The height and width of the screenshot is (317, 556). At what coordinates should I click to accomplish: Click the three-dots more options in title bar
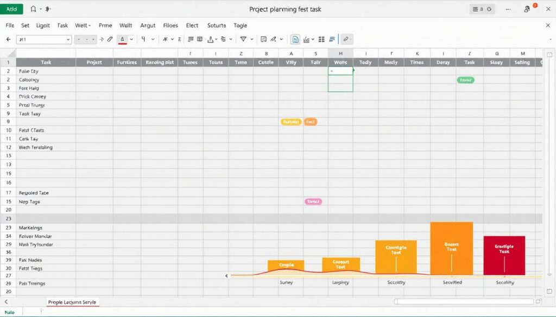tap(508, 9)
